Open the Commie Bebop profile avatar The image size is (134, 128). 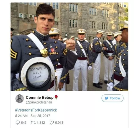click(20, 99)
